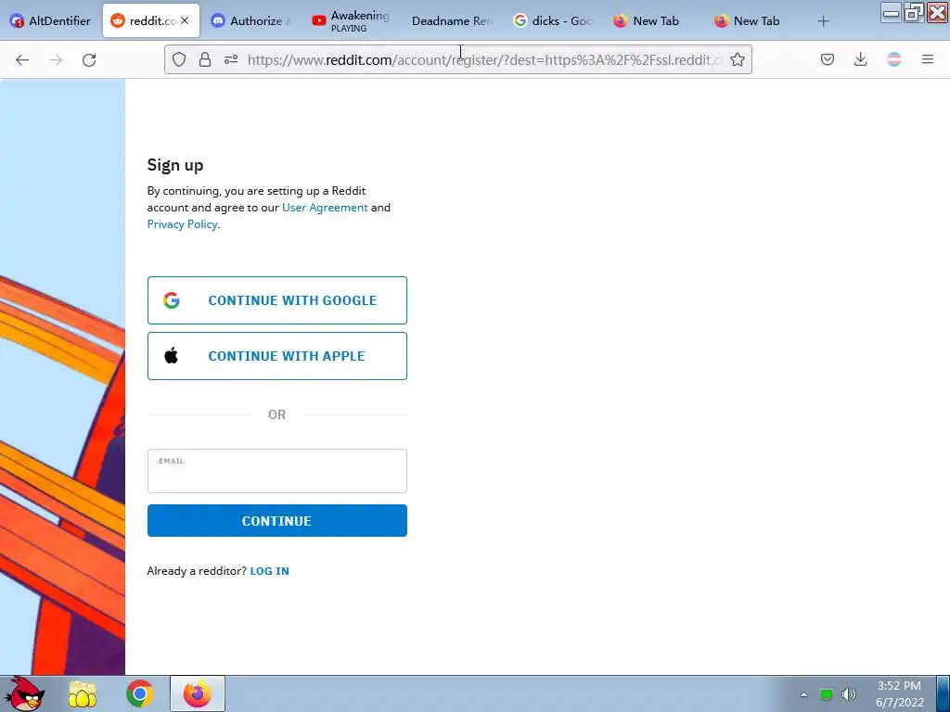Restore down the Firefox window
Viewport: 950px width, 712px height.
tap(914, 13)
